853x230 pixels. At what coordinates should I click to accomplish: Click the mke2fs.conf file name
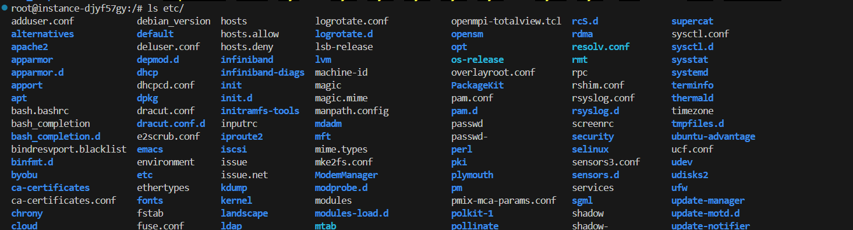344,162
